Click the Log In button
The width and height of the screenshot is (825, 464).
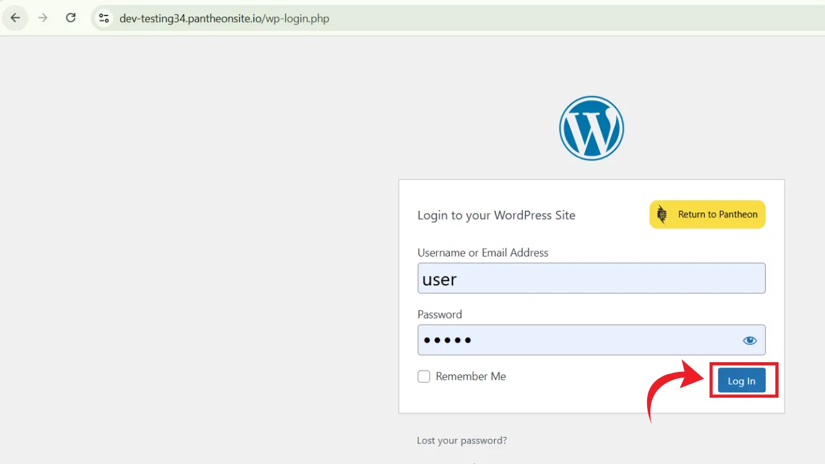coord(742,381)
